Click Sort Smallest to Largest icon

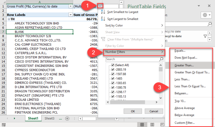[103, 12]
